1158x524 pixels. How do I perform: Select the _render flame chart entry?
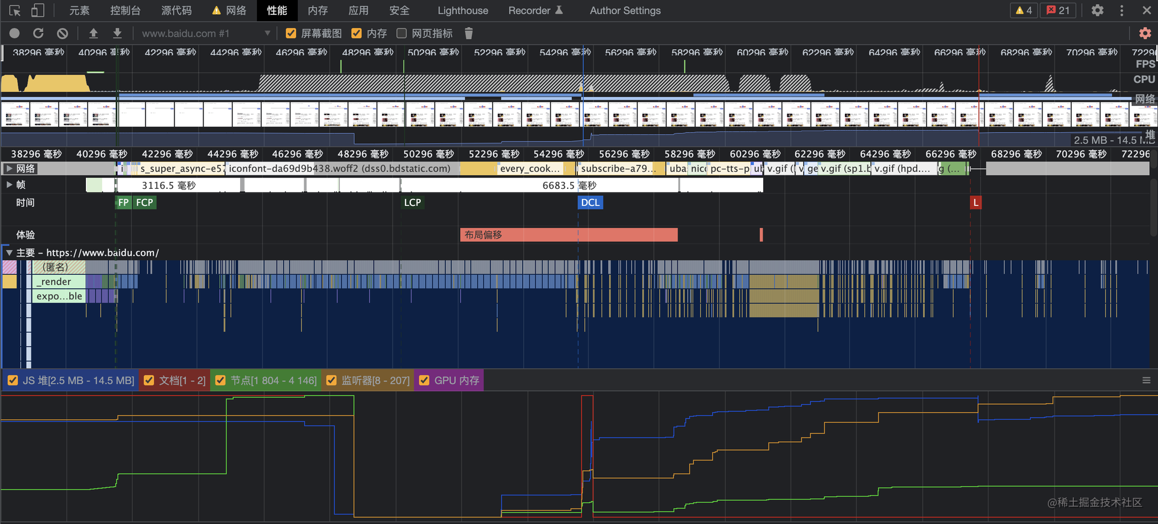point(59,282)
